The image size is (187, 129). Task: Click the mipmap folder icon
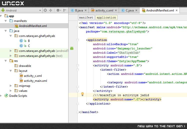(x=16, y=86)
